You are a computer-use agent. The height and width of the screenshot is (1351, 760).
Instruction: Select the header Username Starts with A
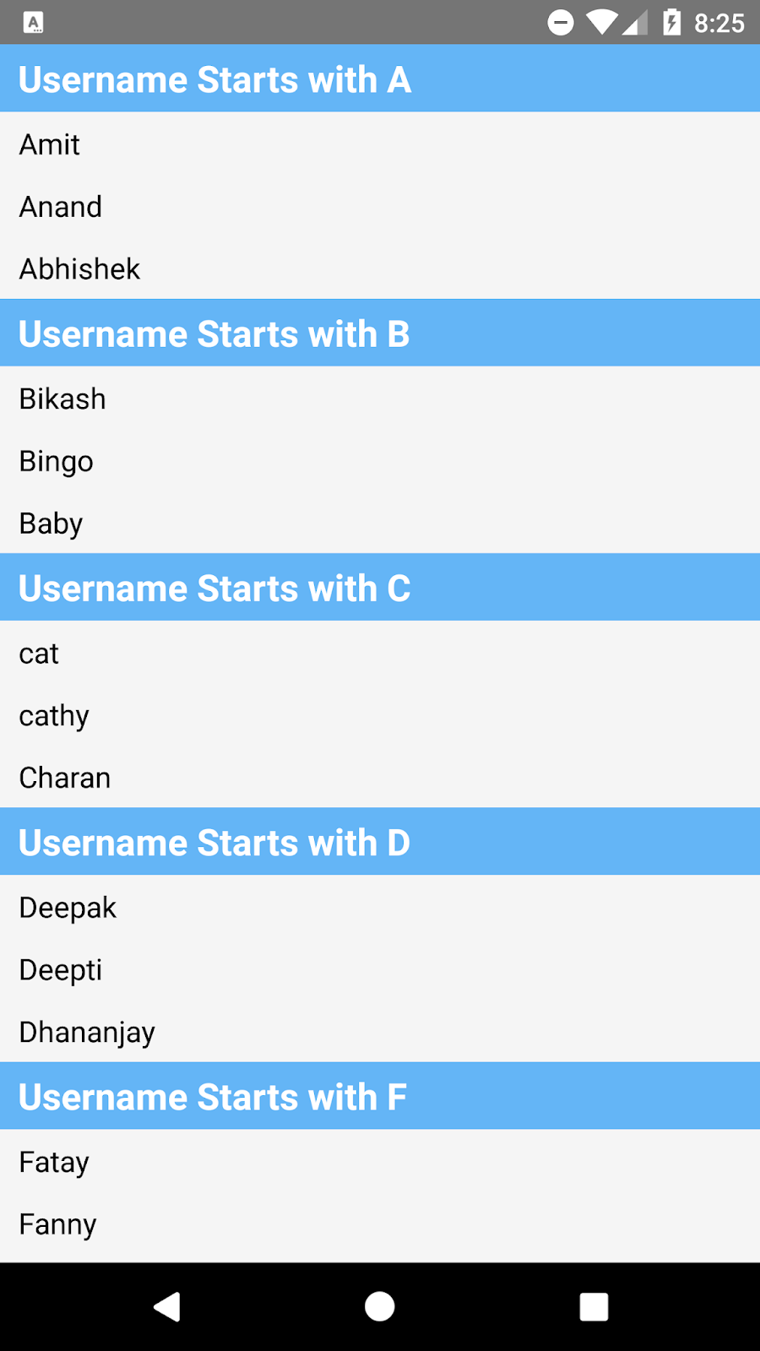pyautogui.click(x=214, y=79)
